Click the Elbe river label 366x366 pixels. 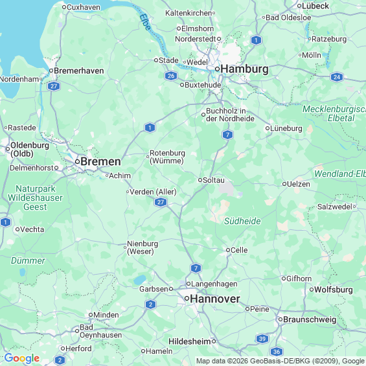coord(145,23)
